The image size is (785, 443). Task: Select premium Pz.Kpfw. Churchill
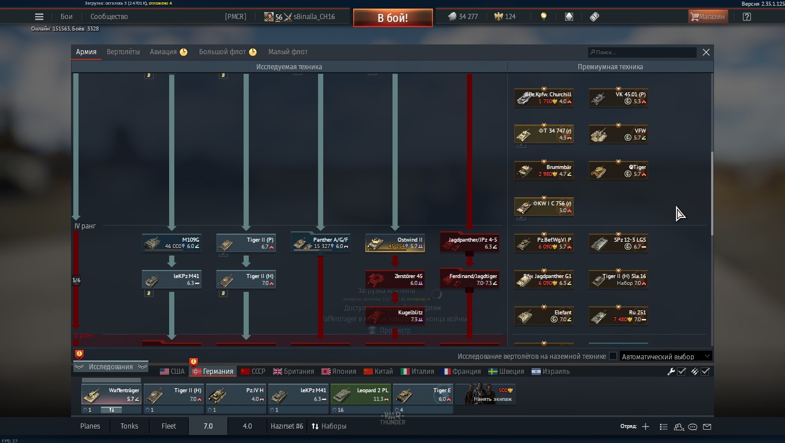pos(544,97)
